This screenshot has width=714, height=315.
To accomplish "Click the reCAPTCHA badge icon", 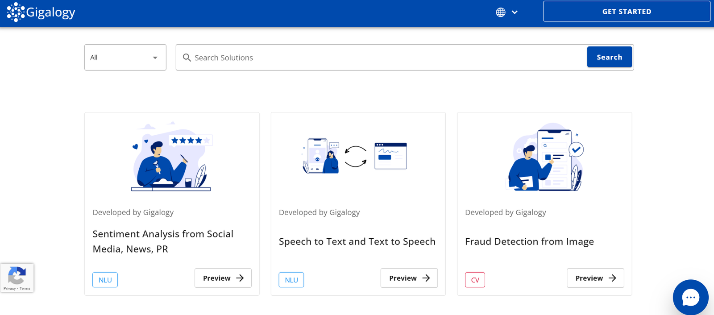I will tap(17, 275).
